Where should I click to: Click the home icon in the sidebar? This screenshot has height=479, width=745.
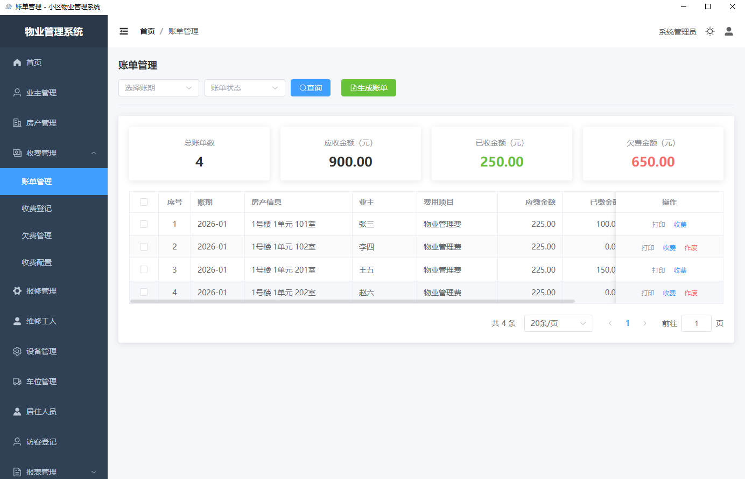coord(17,63)
